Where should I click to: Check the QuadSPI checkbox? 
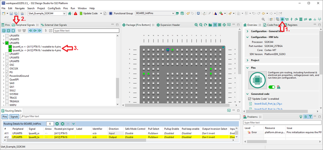(7, 80)
